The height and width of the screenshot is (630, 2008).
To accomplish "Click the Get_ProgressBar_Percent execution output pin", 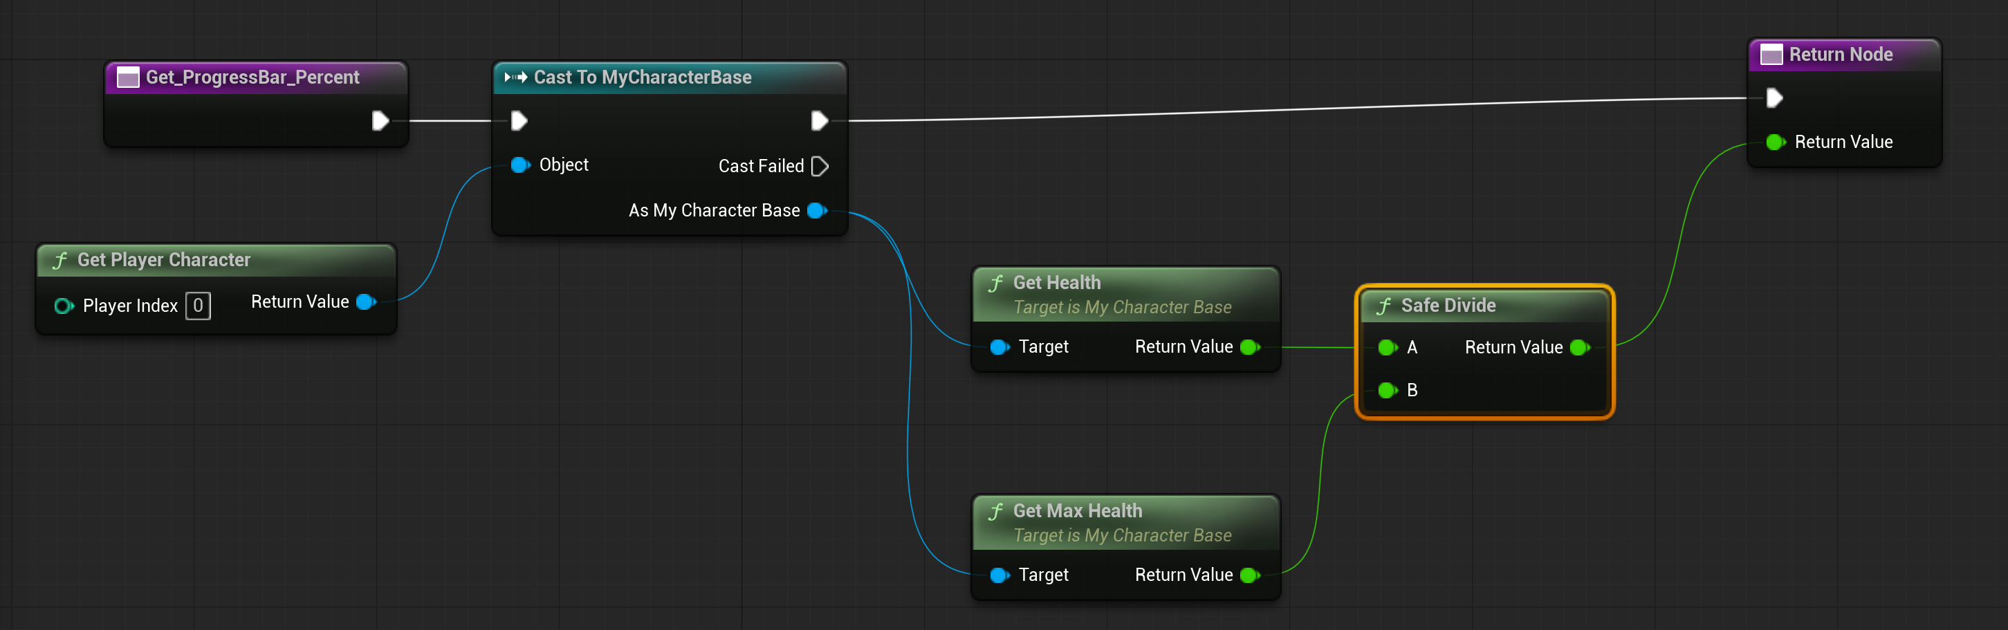I will click(380, 121).
